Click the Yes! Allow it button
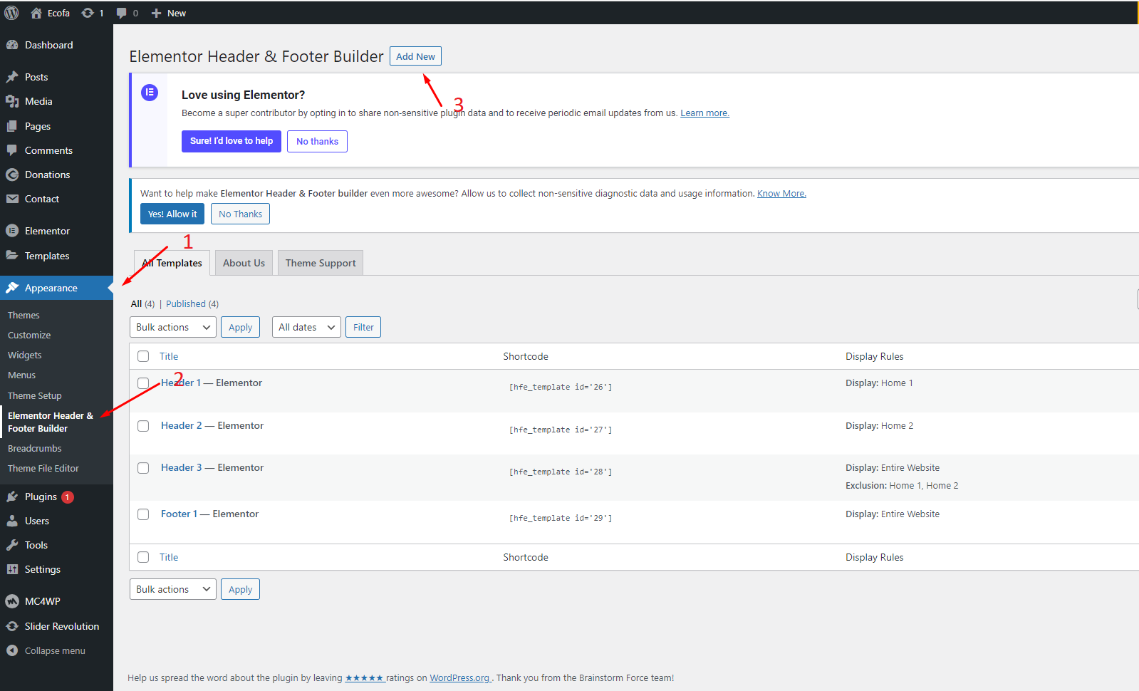Screen dimensions: 1139x691 coord(172,214)
